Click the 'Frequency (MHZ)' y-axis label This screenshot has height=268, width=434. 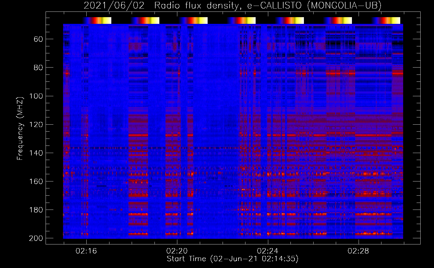[x=20, y=128]
